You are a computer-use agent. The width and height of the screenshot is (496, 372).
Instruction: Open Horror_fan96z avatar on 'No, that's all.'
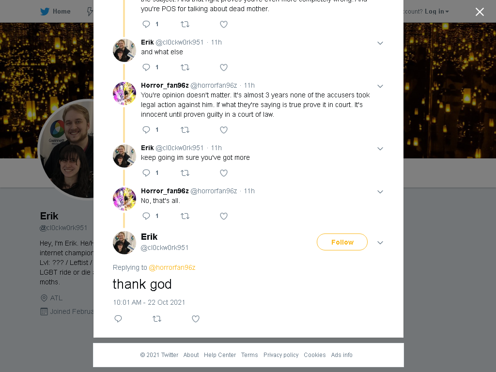click(124, 199)
